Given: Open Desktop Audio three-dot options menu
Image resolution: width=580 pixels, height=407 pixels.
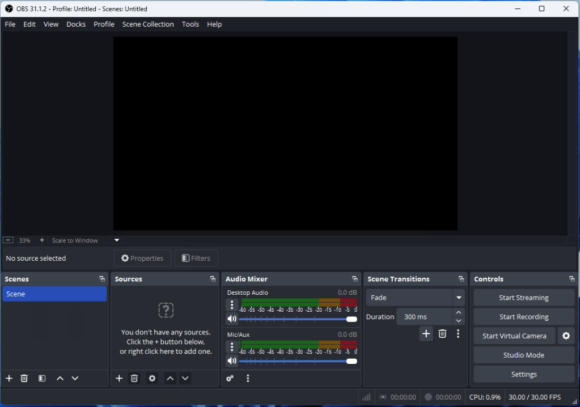Looking at the screenshot, I should point(232,305).
